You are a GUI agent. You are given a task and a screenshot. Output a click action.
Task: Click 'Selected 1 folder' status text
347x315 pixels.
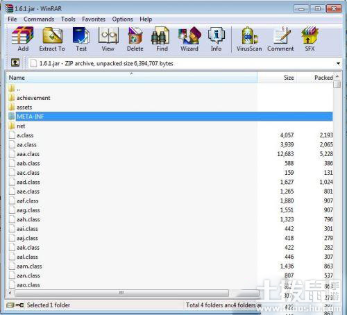(x=49, y=305)
